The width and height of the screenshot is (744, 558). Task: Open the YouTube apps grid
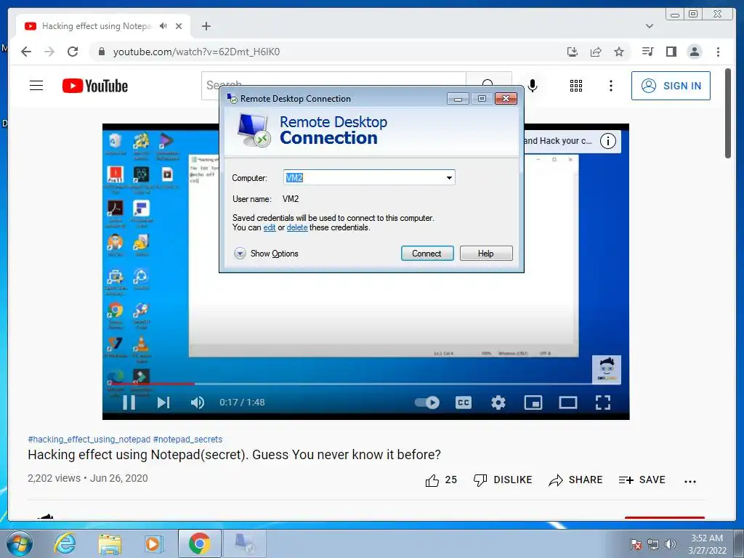[576, 86]
